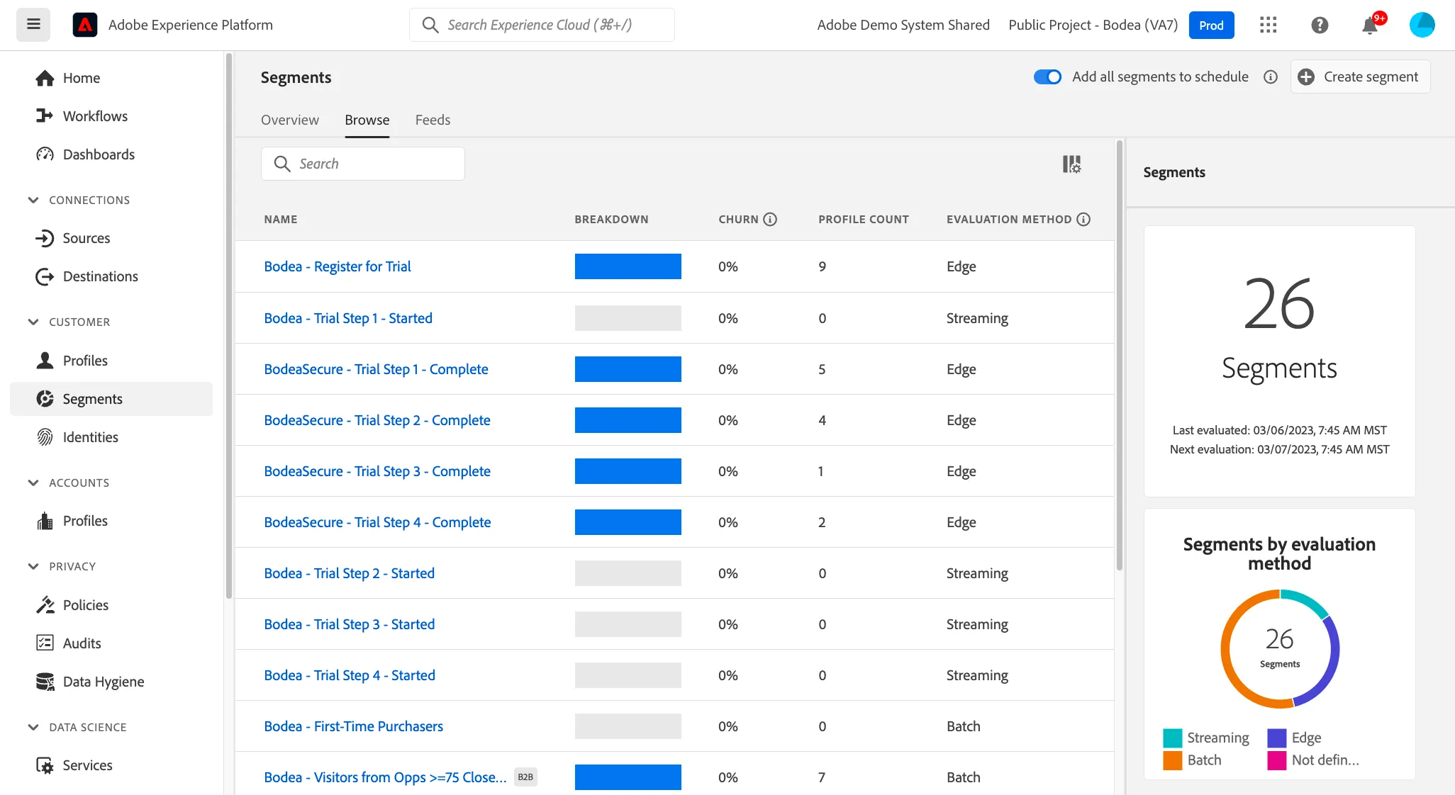Viewport: 1455px width, 795px height.
Task: Open Destinations under Connections
Action: (x=112, y=276)
